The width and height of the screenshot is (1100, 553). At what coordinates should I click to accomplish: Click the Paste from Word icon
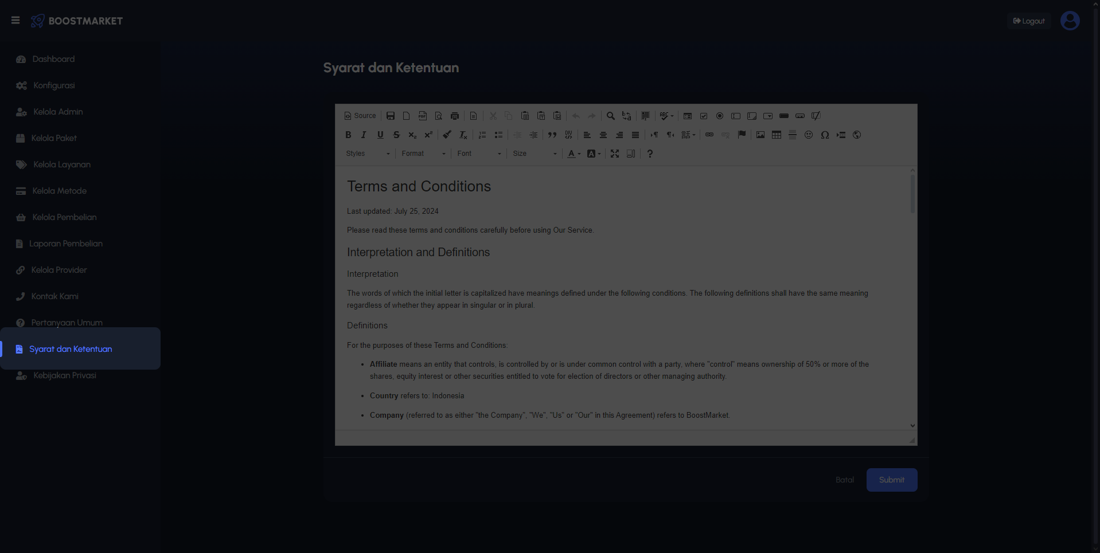tap(557, 116)
